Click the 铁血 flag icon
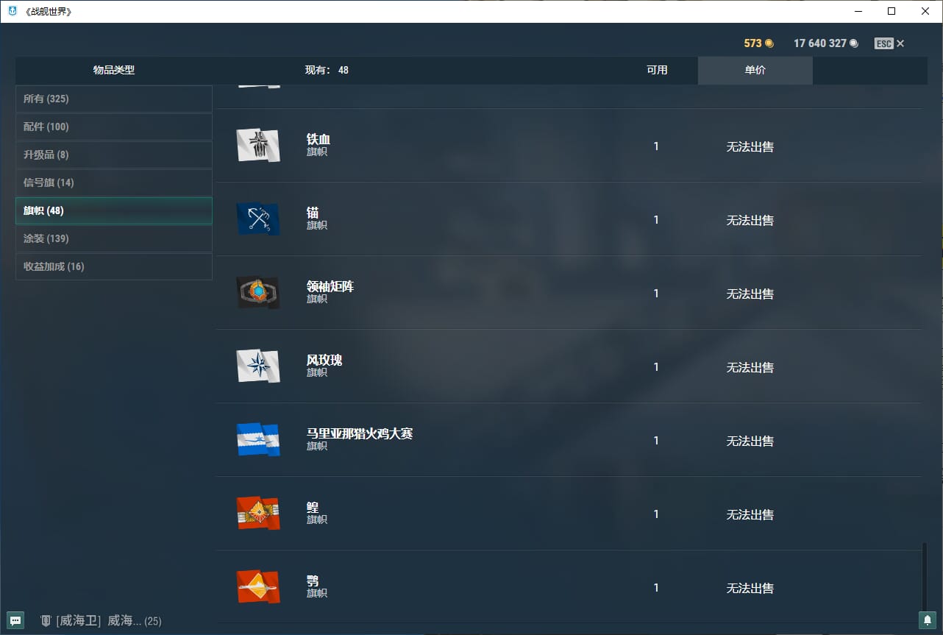The image size is (943, 635). click(257, 146)
